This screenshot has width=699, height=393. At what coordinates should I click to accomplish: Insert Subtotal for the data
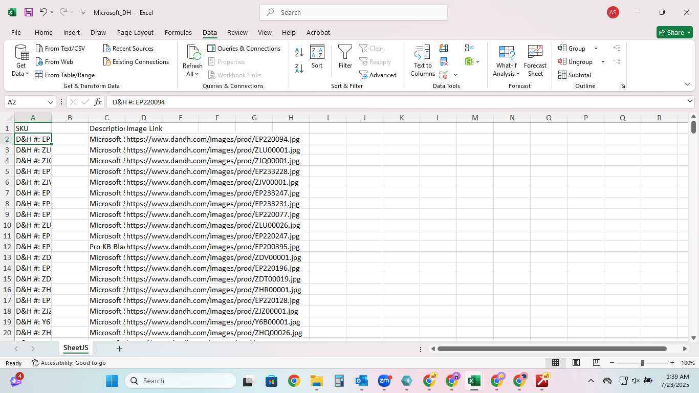click(x=575, y=75)
